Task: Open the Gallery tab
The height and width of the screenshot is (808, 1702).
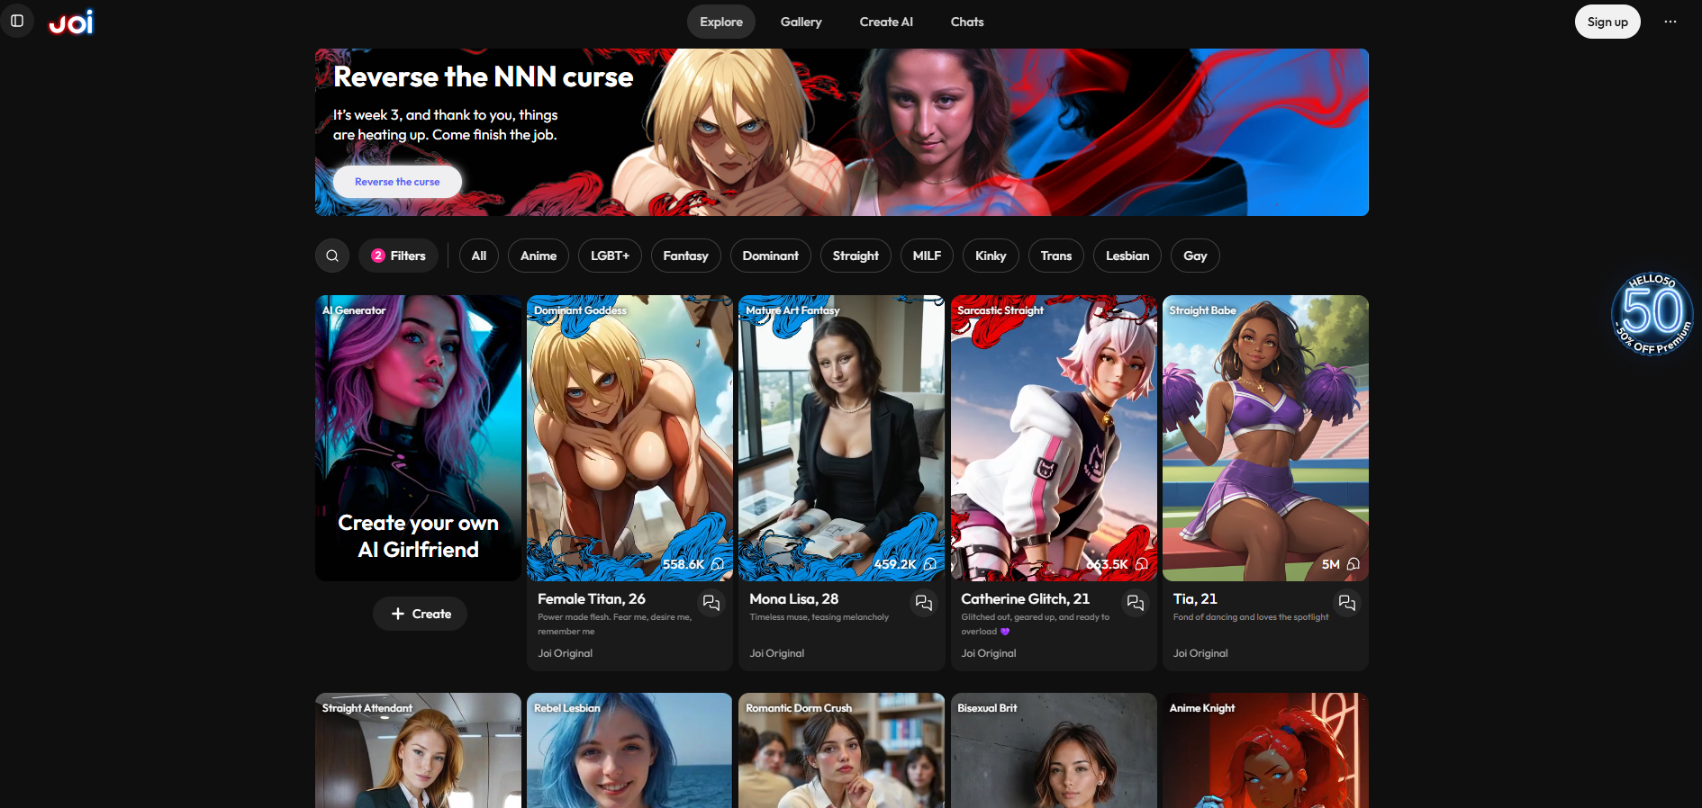Action: 801,22
